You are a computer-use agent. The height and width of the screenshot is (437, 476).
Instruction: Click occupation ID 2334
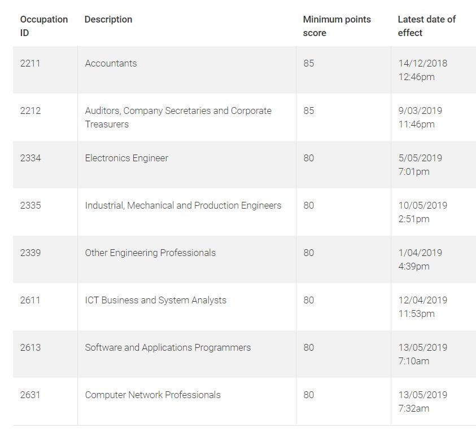tap(30, 158)
